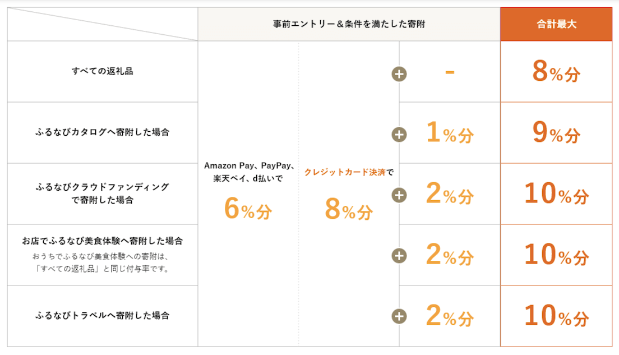619x355 pixels.
Task: Select the 合計最大 orange header cell
Action: point(556,24)
